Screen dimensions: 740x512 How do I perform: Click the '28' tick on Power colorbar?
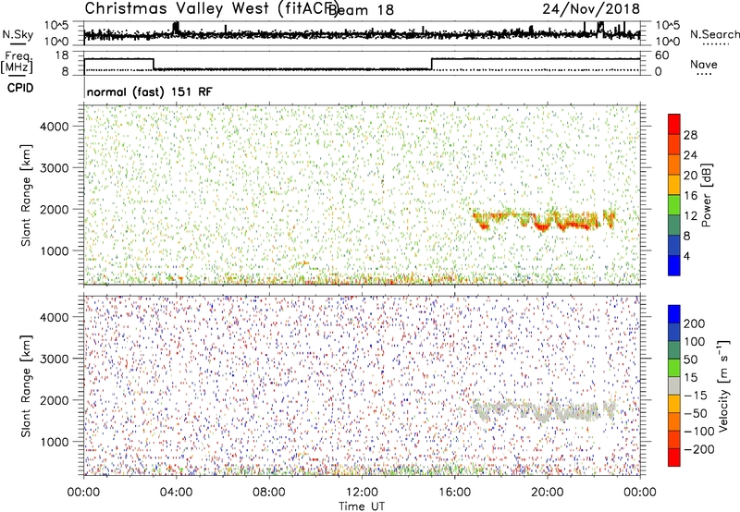(x=690, y=135)
